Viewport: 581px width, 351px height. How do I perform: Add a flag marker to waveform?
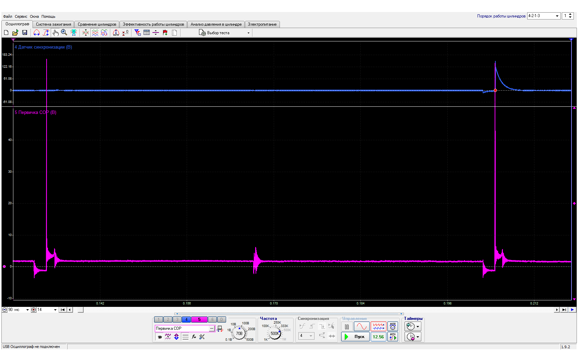[165, 32]
